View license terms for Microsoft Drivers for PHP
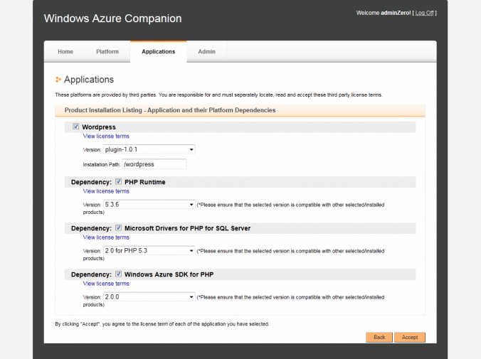Viewport: 481px width, 359px height. click(106, 237)
